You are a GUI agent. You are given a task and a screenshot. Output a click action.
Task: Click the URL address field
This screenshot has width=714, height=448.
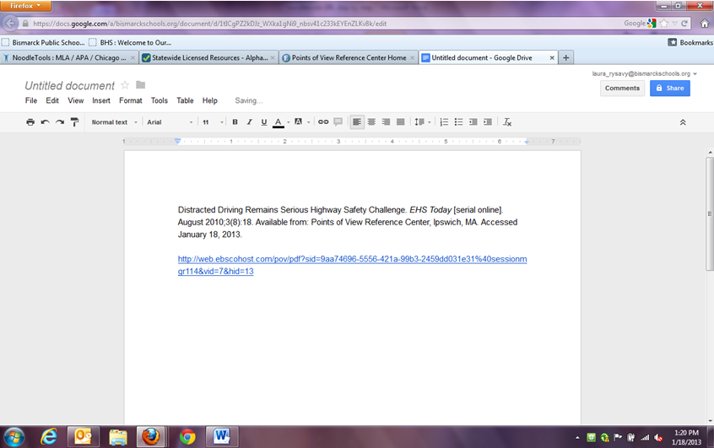click(319, 24)
